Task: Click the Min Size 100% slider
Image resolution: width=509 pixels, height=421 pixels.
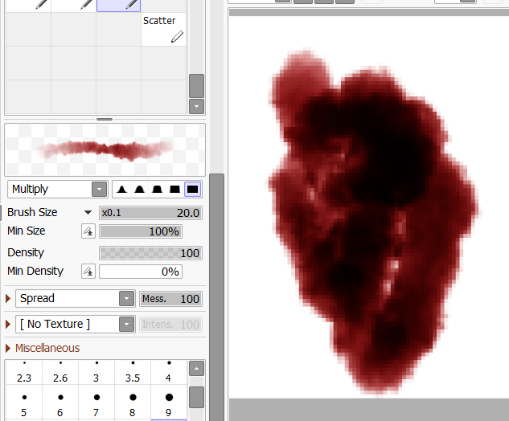Action: 141,231
